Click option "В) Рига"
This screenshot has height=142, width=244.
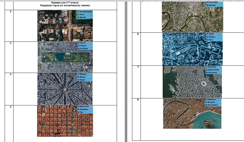click(x=209, y=40)
